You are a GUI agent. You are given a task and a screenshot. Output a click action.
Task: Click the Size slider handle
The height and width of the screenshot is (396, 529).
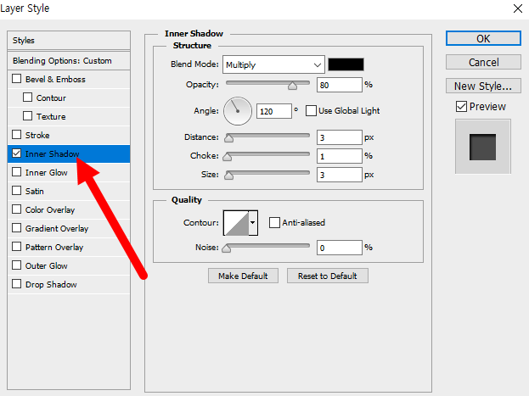click(x=229, y=176)
